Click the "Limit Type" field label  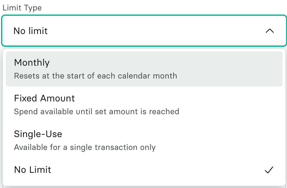[x=22, y=8]
